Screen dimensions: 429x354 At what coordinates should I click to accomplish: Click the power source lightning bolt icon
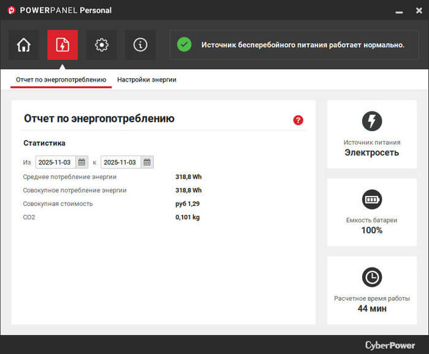(x=371, y=121)
